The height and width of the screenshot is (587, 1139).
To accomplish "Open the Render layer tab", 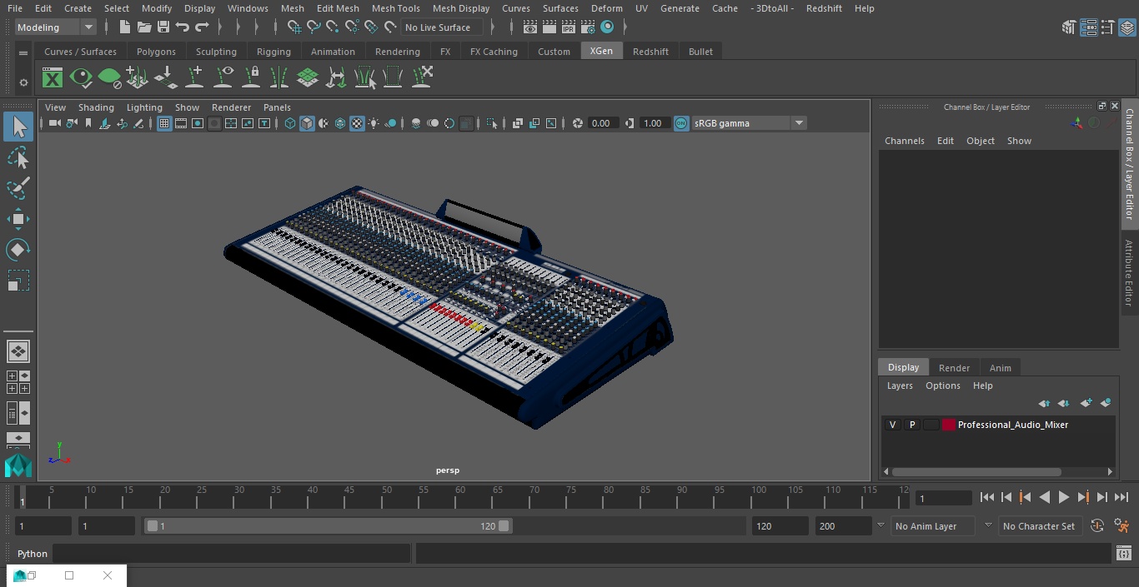I will 954,368.
